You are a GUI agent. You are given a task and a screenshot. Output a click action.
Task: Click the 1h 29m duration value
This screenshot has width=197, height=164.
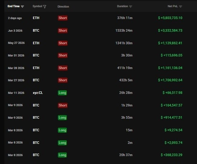127,105
